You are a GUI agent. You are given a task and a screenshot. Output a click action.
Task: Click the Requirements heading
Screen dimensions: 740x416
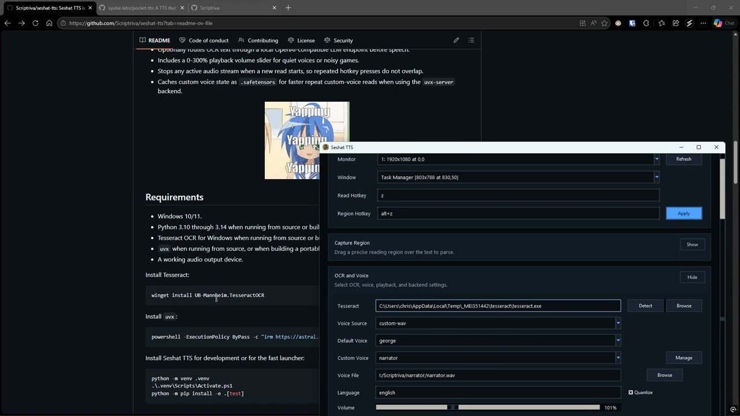pyautogui.click(x=175, y=197)
